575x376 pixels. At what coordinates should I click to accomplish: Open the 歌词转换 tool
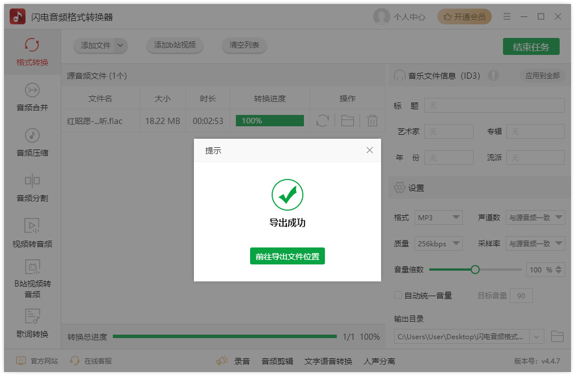click(x=32, y=325)
